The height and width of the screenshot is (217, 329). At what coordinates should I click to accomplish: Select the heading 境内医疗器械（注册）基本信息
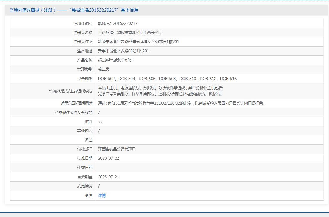[74, 10]
